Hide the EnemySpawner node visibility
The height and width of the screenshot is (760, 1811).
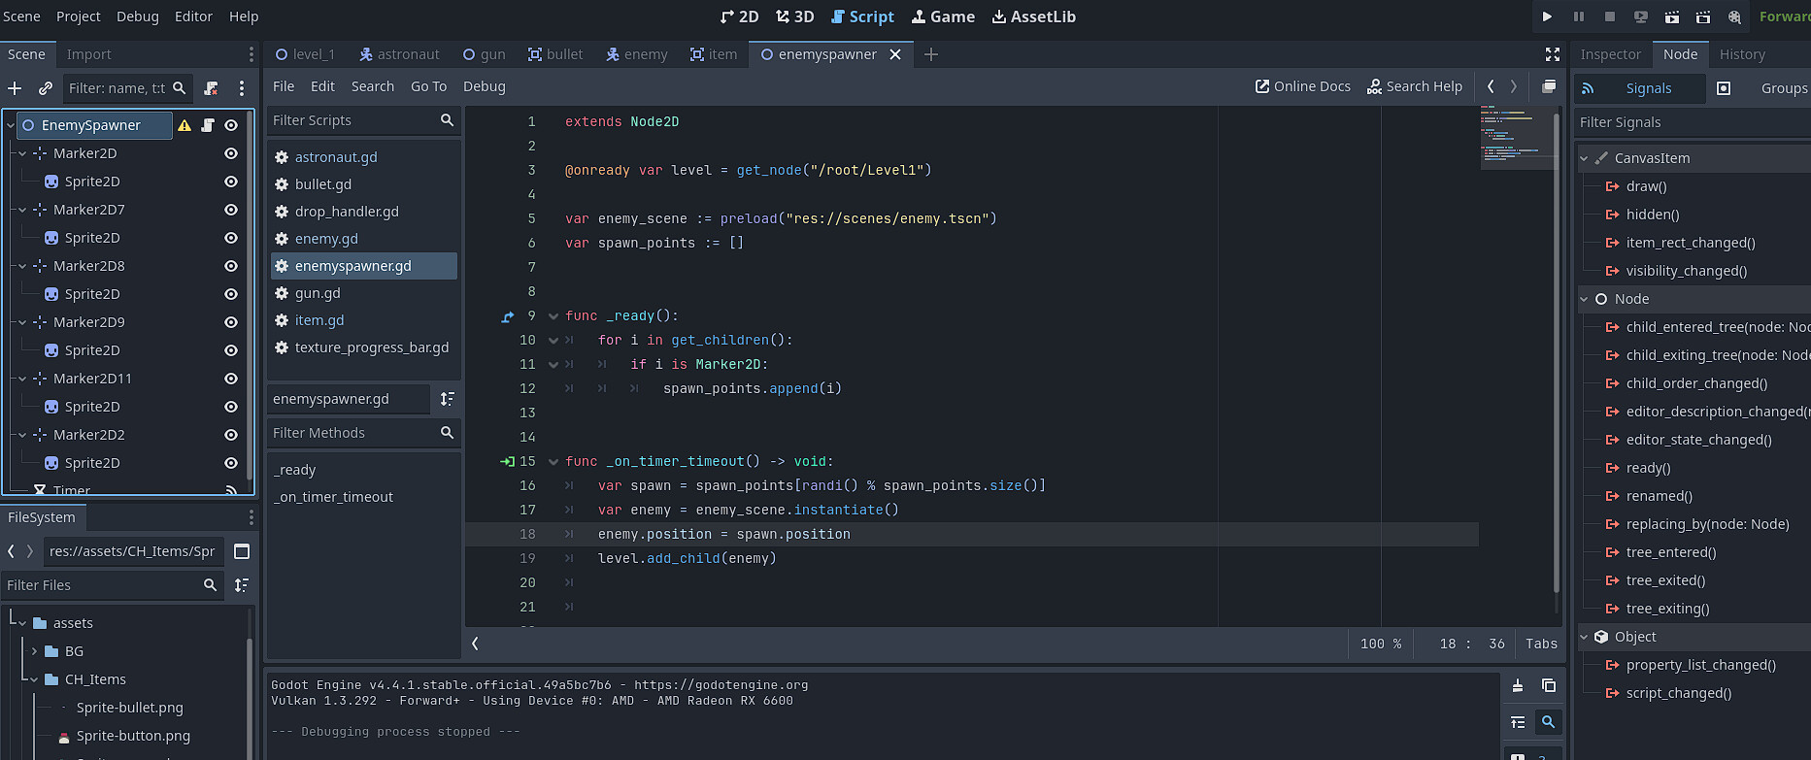(x=231, y=125)
